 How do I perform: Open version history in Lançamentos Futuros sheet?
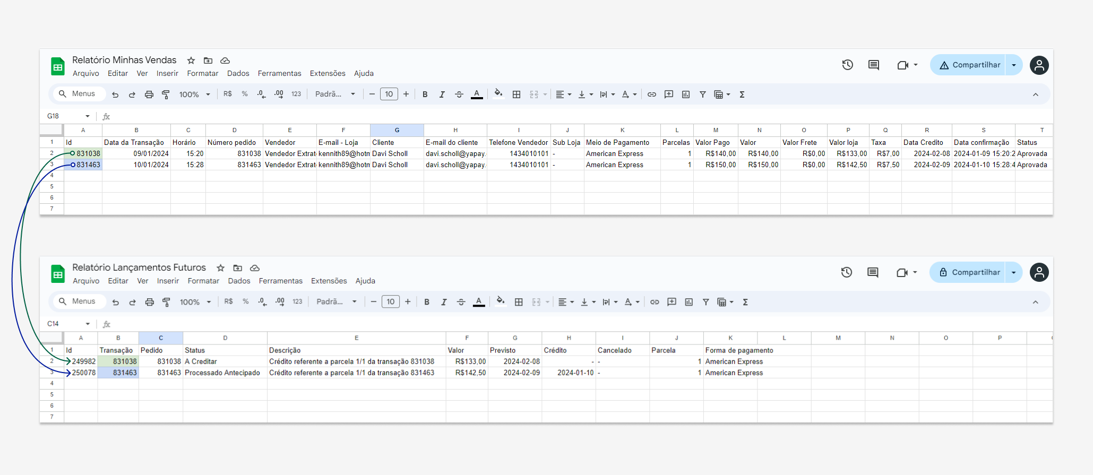click(847, 272)
